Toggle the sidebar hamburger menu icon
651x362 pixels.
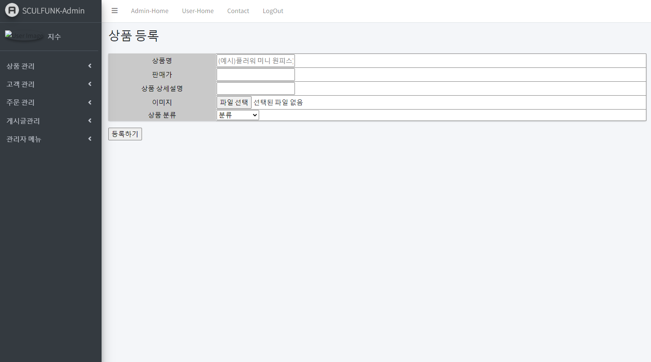click(115, 11)
